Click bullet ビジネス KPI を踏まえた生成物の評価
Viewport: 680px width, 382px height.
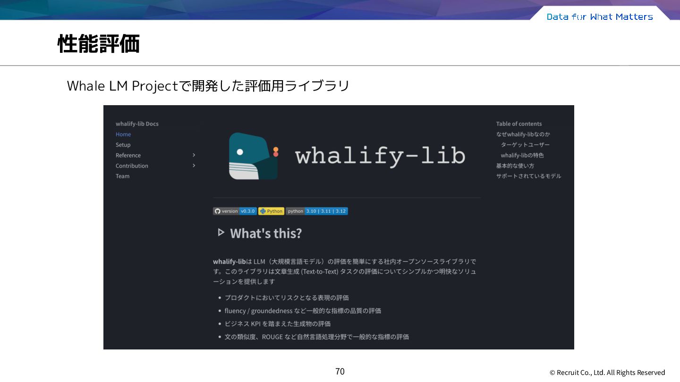click(x=278, y=324)
